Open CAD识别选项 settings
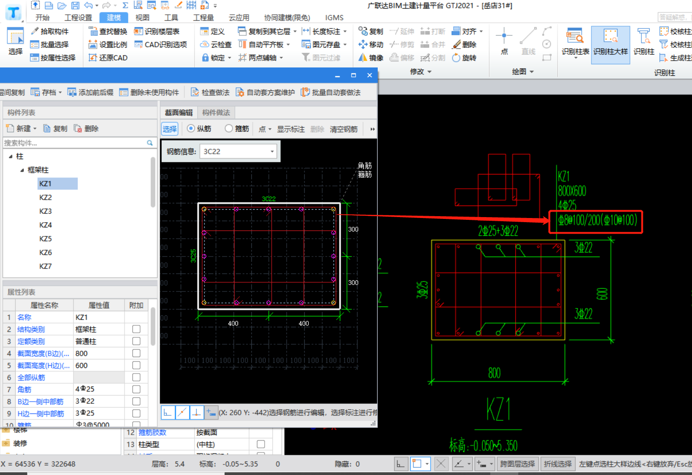 (161, 45)
